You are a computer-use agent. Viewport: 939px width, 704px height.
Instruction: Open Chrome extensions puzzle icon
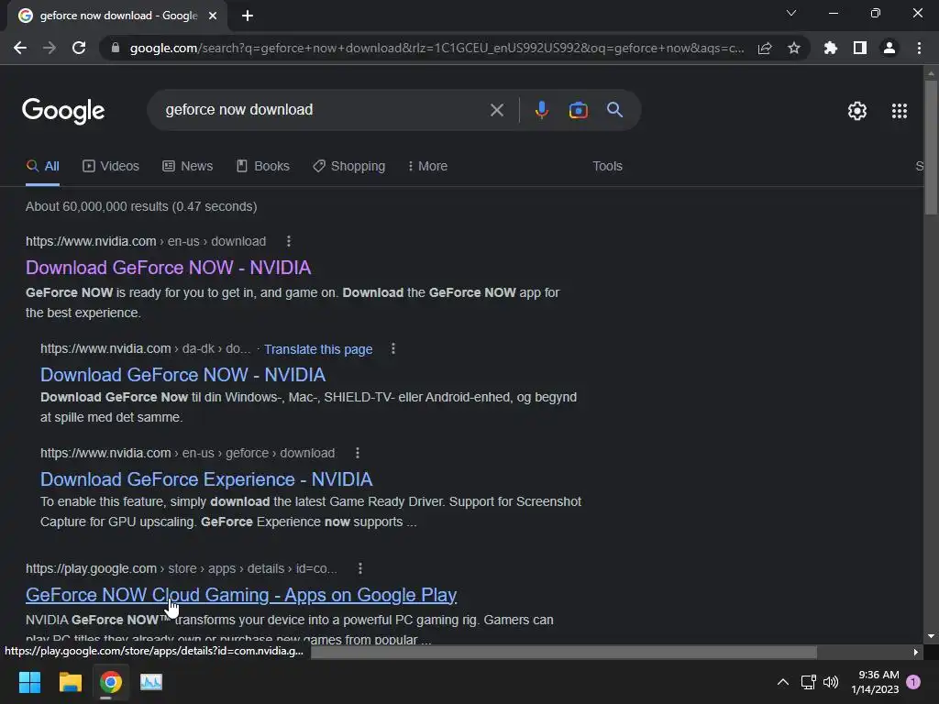pyautogui.click(x=830, y=48)
